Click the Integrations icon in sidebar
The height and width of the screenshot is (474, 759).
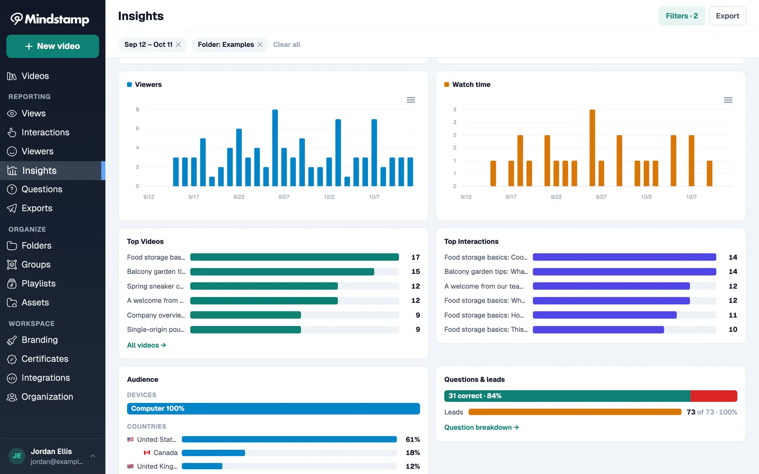point(12,378)
